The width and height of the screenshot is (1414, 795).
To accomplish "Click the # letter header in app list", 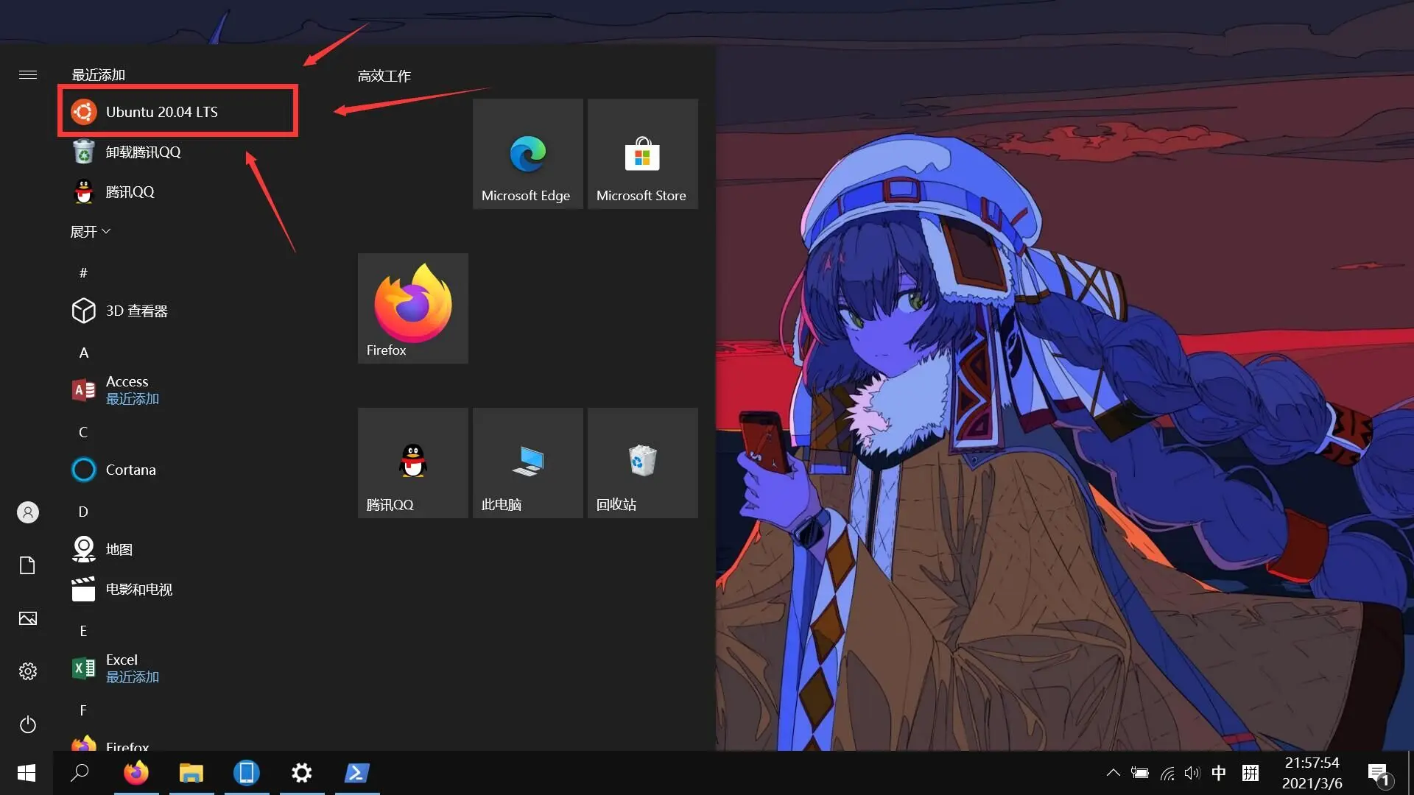I will point(83,272).
